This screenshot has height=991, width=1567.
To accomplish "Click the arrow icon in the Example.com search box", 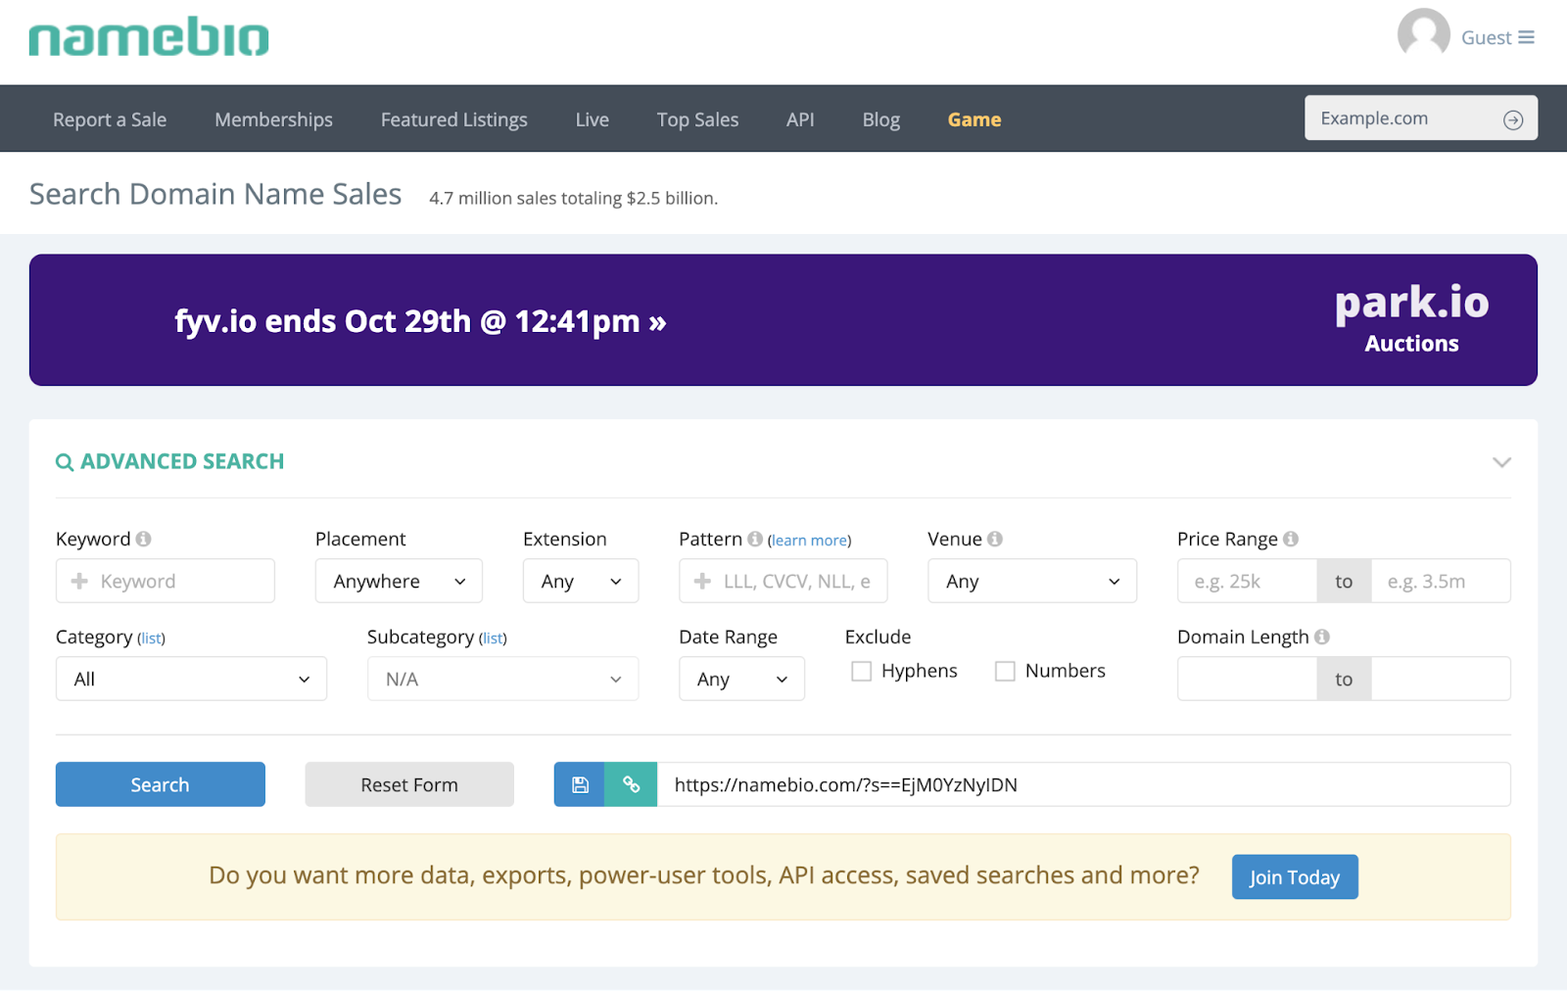I will click(1512, 118).
